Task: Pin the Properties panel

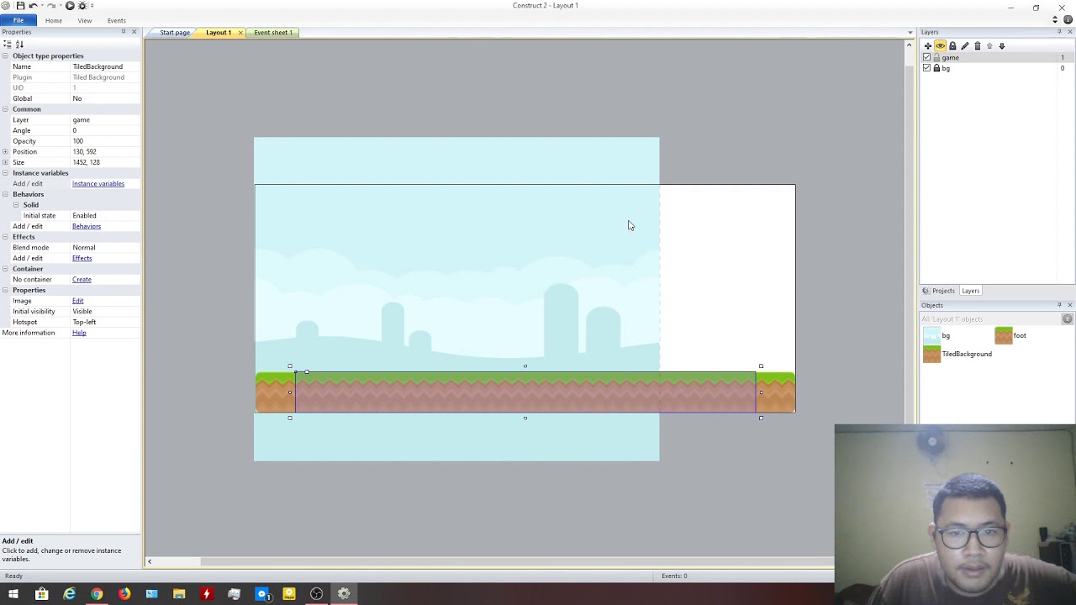Action: click(123, 32)
